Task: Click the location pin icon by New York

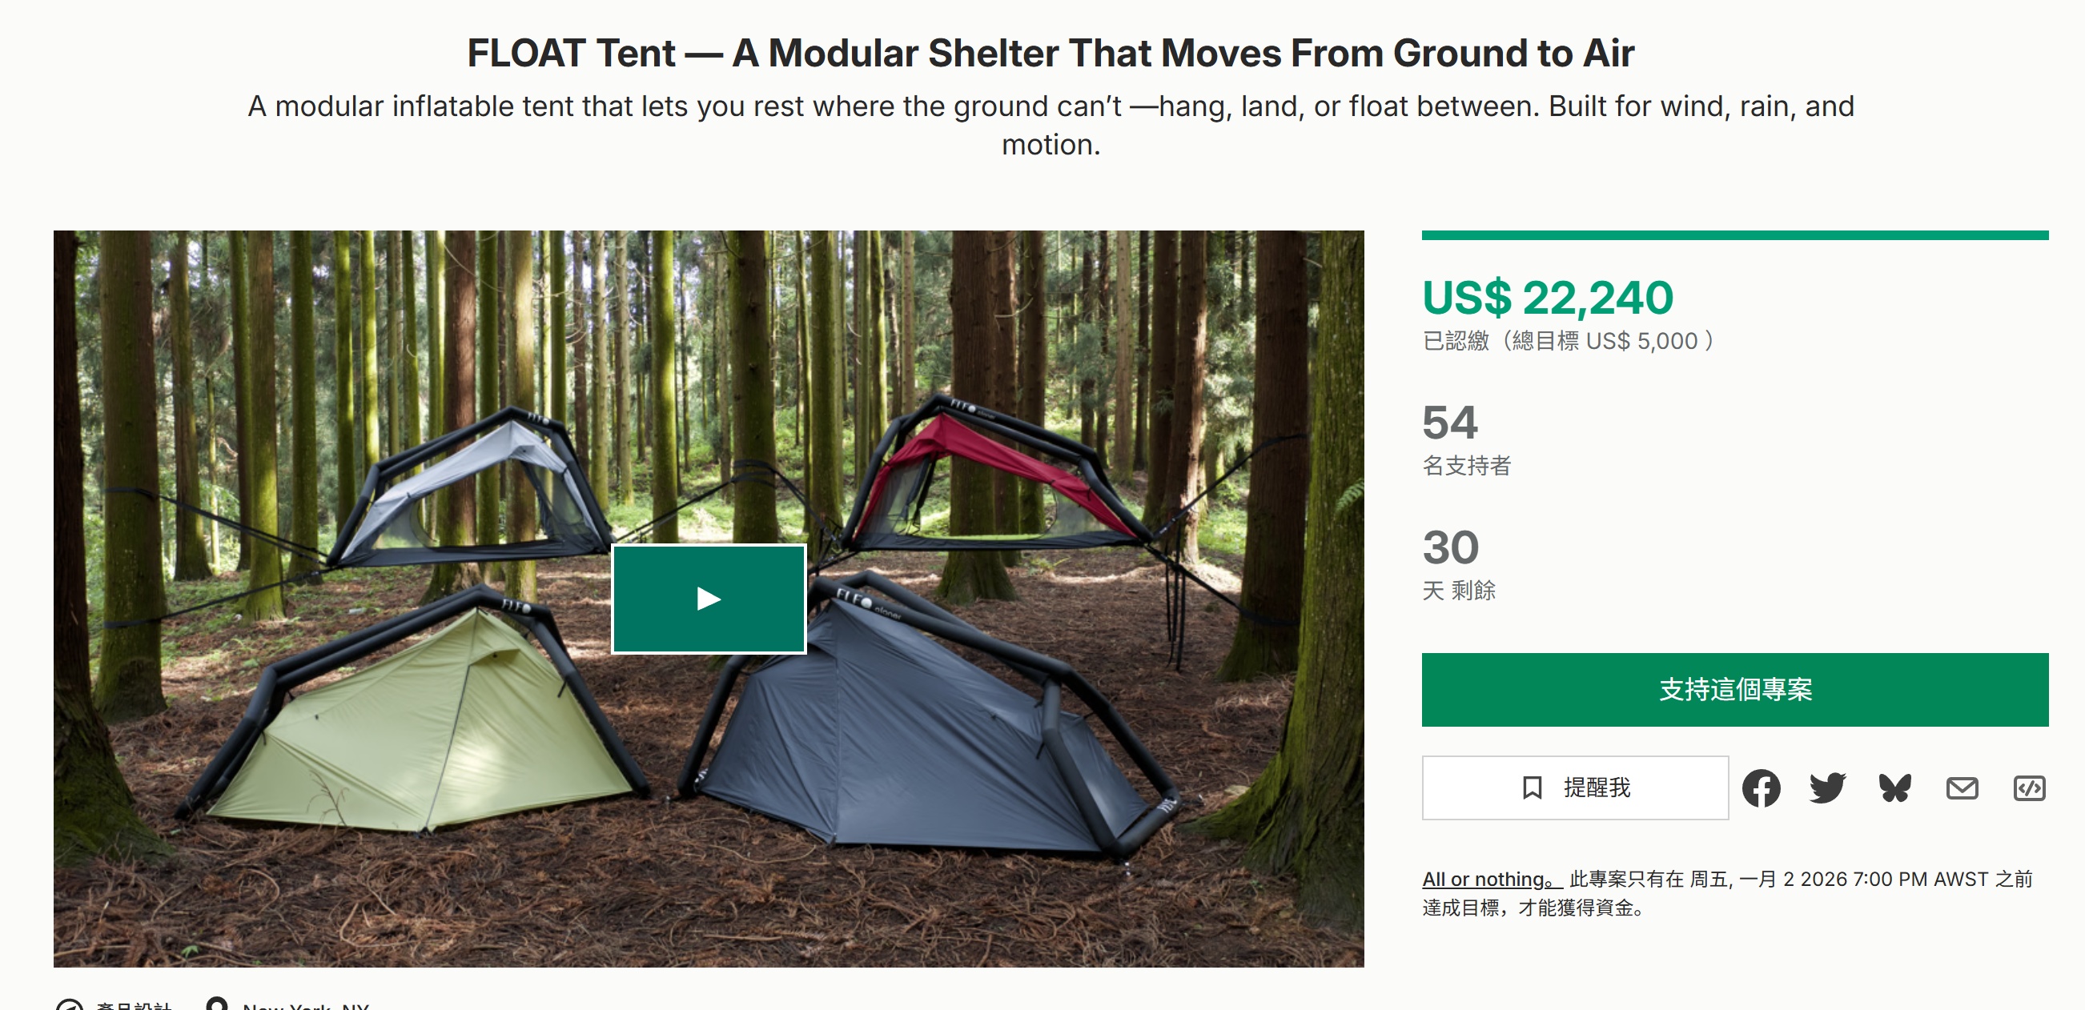Action: 216,1004
